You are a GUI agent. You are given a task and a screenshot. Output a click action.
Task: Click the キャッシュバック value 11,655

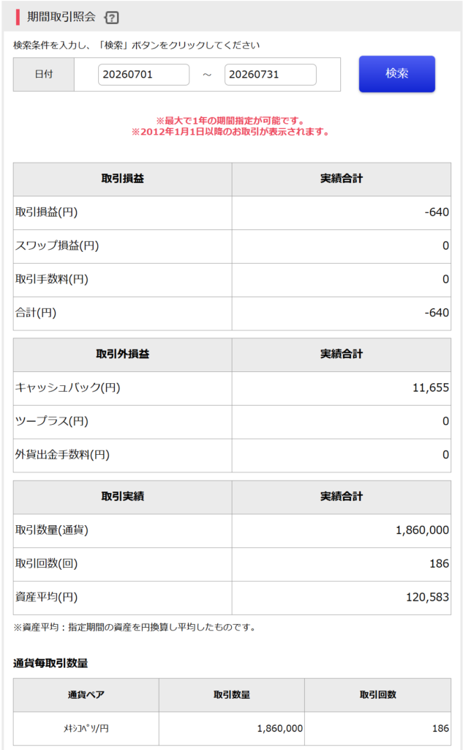[431, 388]
